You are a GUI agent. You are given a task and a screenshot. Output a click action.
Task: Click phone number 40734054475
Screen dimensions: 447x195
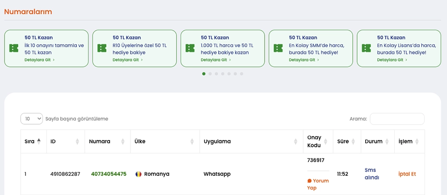109,174
